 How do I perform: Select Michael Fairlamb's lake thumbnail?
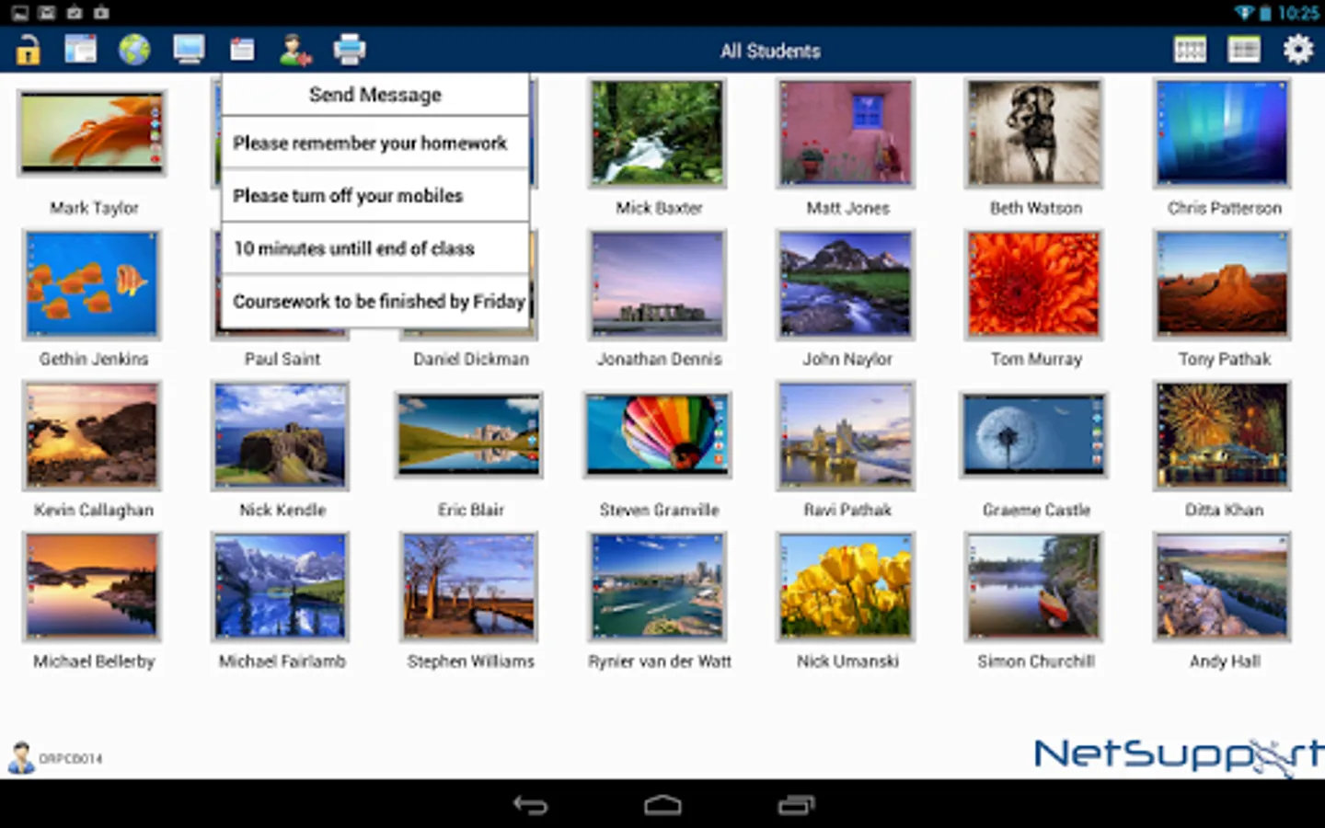[281, 586]
